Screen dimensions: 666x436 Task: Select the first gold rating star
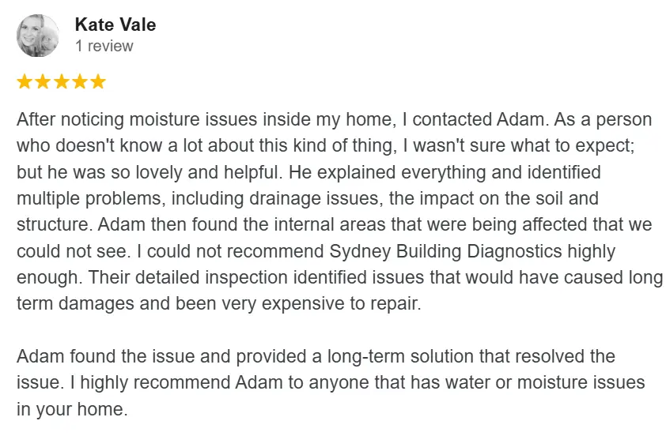click(25, 81)
